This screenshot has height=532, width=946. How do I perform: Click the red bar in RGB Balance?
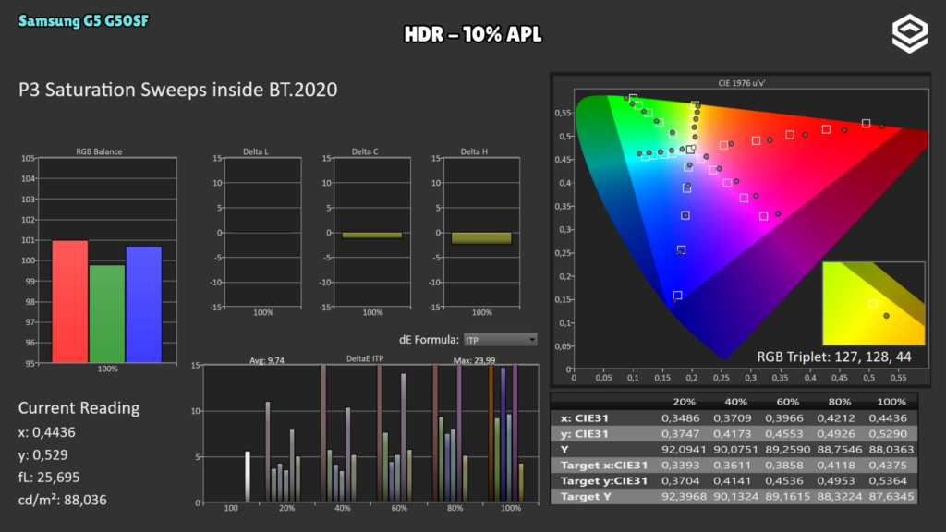click(x=70, y=302)
